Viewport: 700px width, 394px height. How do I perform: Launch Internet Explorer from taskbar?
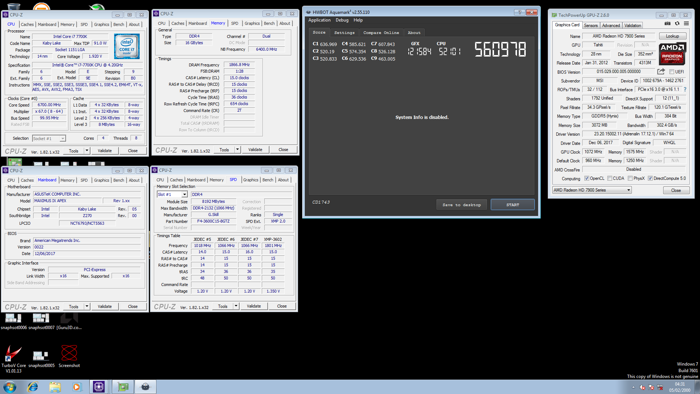[33, 387]
